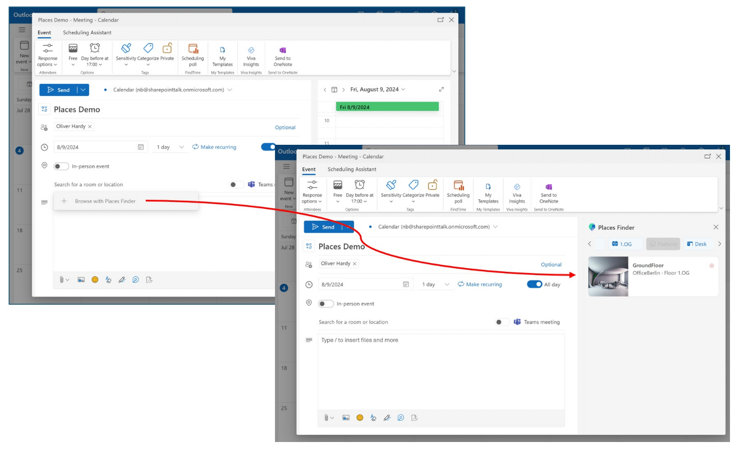Viewport: 744px width, 456px height.
Task: Insert a picture into the event body
Action: point(346,417)
